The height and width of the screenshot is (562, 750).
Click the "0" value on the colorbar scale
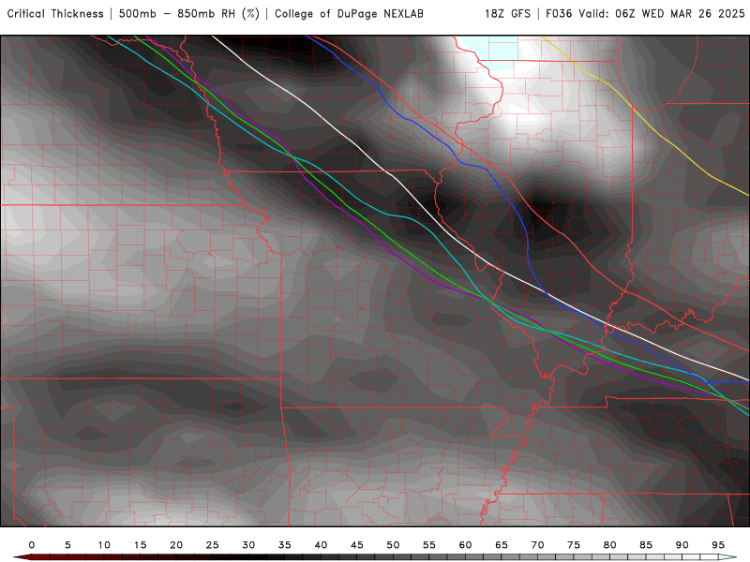pyautogui.click(x=32, y=545)
